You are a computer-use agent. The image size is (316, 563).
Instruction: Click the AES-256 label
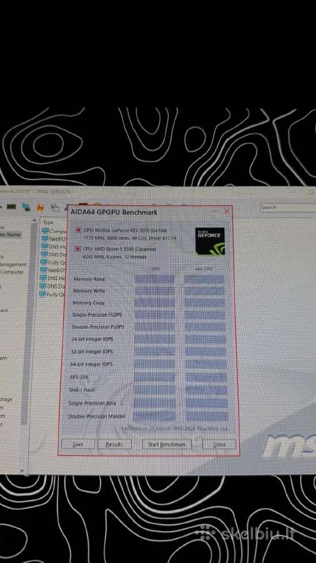(x=79, y=377)
